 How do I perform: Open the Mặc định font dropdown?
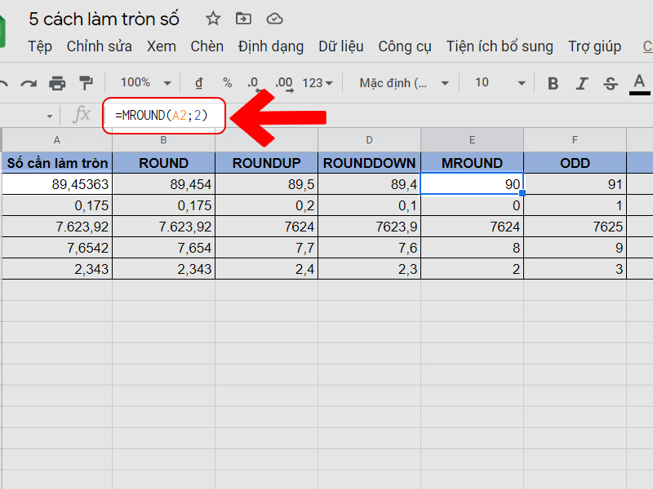(404, 83)
